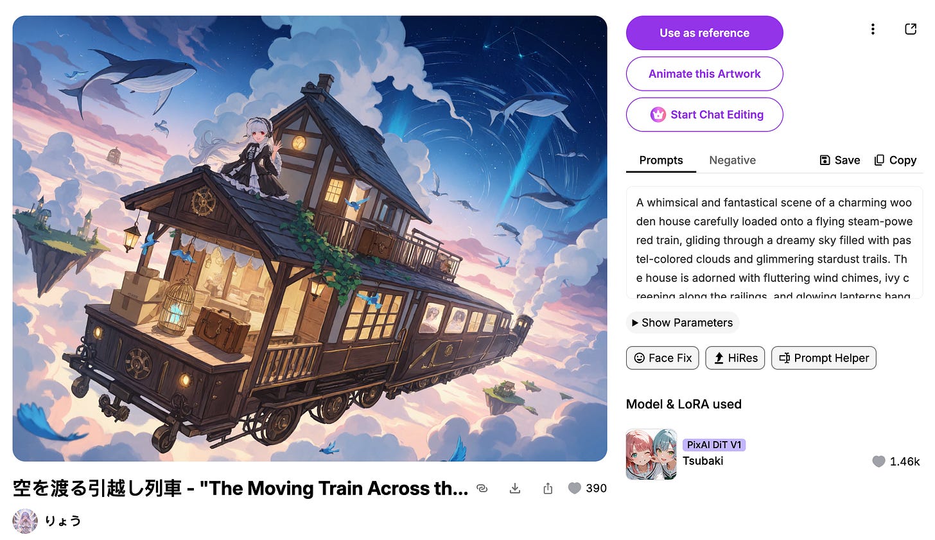Copy the artwork link icon
The height and width of the screenshot is (540, 935).
pyautogui.click(x=482, y=489)
